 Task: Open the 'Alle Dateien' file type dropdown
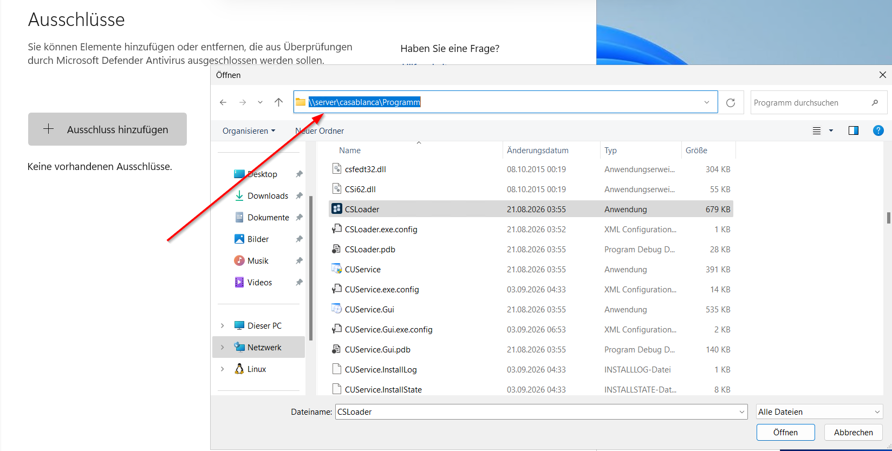[x=819, y=411]
